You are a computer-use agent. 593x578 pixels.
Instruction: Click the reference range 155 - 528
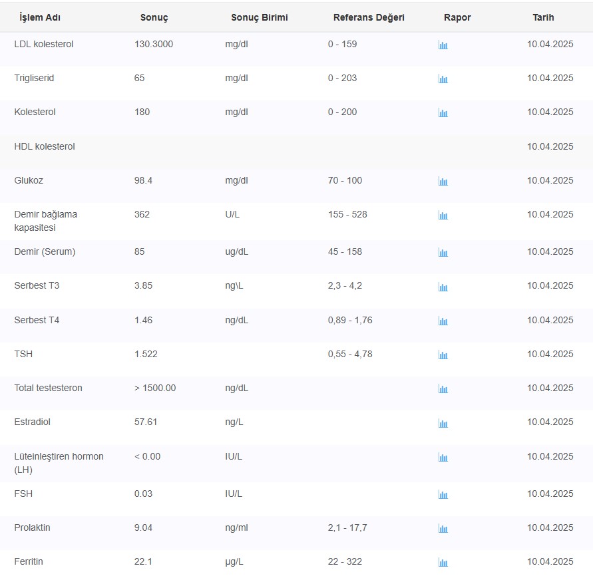coord(347,214)
